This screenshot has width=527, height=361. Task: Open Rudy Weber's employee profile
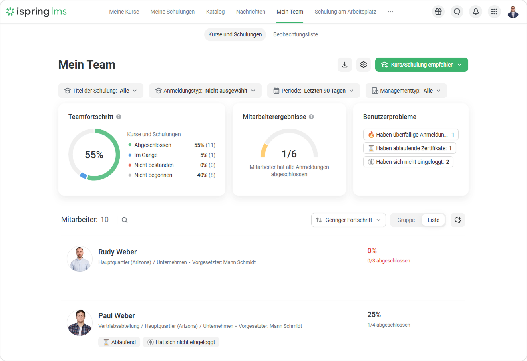pyautogui.click(x=117, y=252)
